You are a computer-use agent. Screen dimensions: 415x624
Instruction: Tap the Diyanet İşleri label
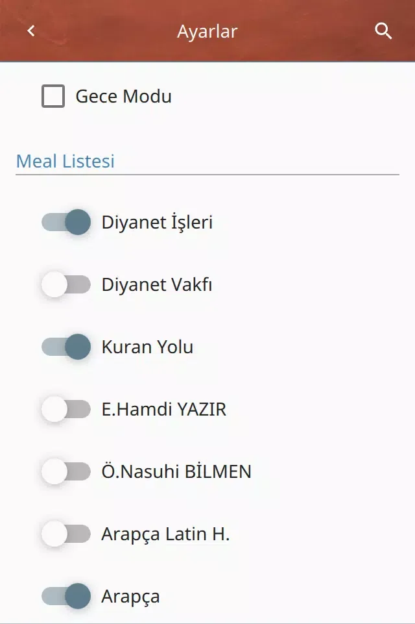click(157, 222)
